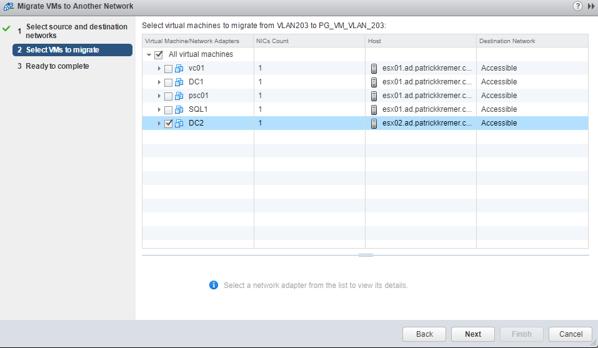Click the help question mark icon
This screenshot has width=598, height=348.
pyautogui.click(x=577, y=6)
